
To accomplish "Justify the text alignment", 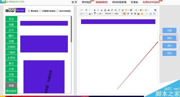I will coord(135,14).
